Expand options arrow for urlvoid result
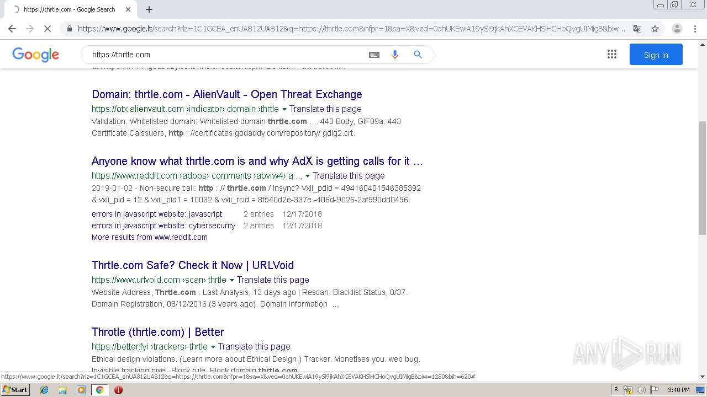Image resolution: width=707 pixels, height=397 pixels. (x=232, y=280)
